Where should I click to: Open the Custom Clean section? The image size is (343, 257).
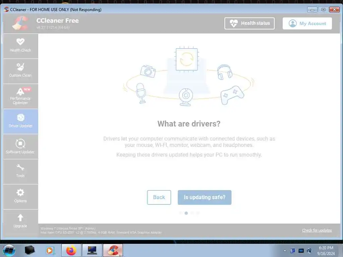pos(20,71)
